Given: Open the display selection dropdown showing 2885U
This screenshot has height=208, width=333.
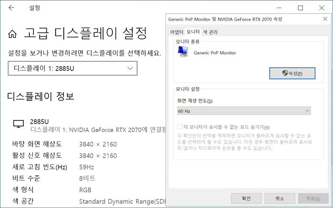Looking at the screenshot, I should click(x=73, y=69).
